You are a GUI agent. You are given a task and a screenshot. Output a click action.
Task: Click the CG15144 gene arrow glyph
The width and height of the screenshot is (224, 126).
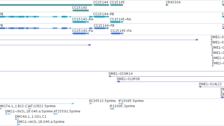[x=101, y=5]
